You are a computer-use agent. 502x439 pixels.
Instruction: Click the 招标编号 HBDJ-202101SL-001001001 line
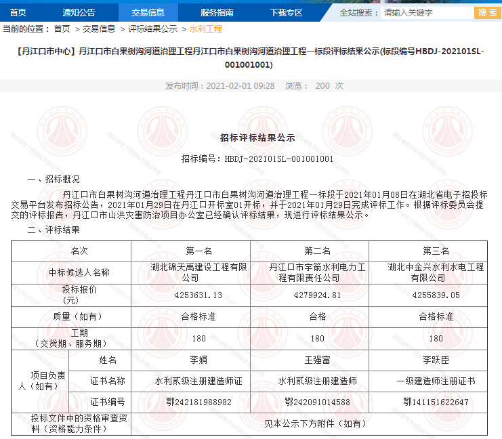[257, 159]
